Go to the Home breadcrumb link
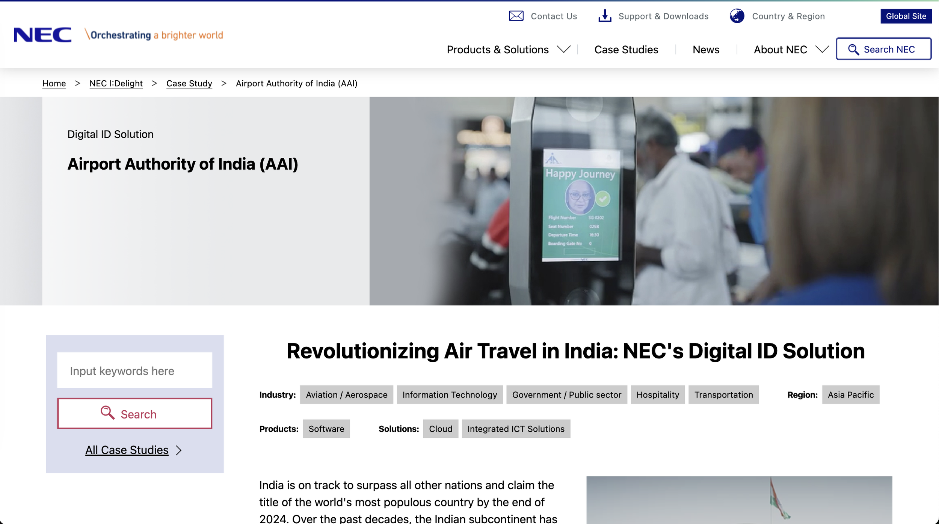 pyautogui.click(x=54, y=83)
